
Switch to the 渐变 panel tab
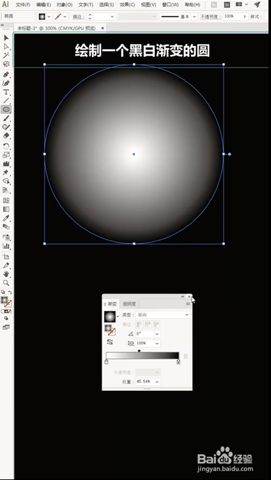(110, 304)
